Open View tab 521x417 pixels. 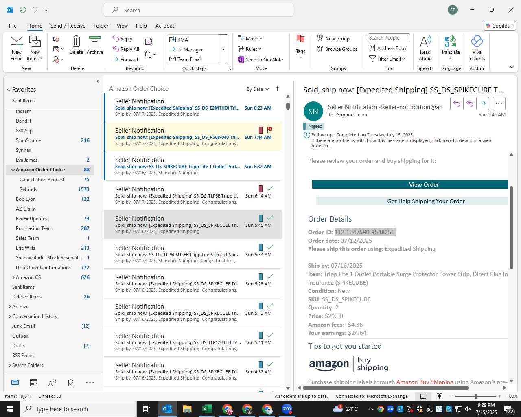point(122,26)
